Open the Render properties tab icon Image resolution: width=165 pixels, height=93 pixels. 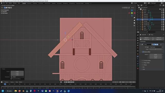pos(138,38)
